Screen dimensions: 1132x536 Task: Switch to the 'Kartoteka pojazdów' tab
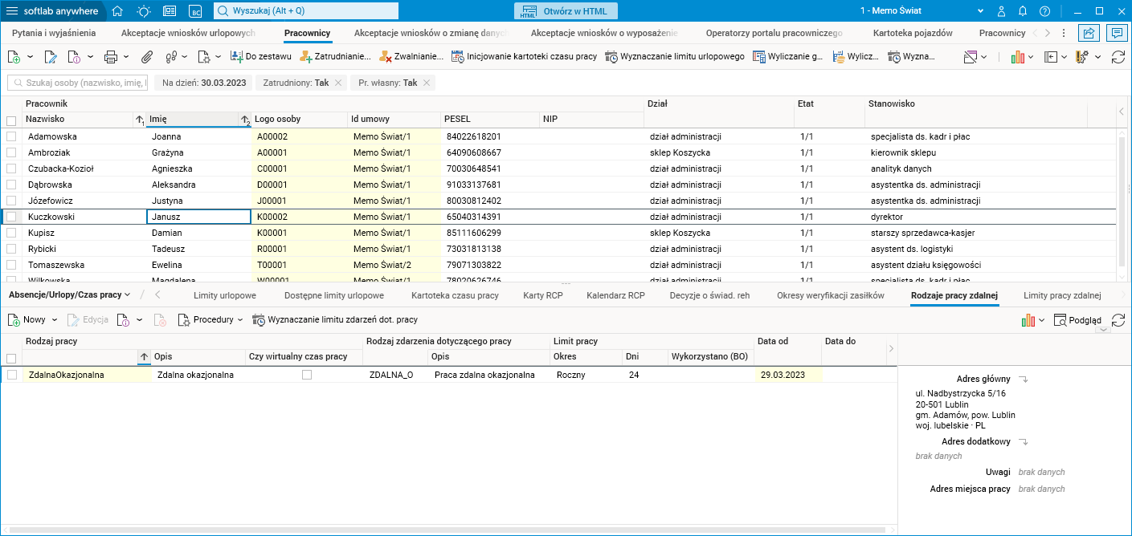click(913, 33)
